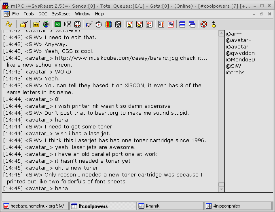Click the chat scrollbar down arrow
The image size is (275, 212).
221,189
